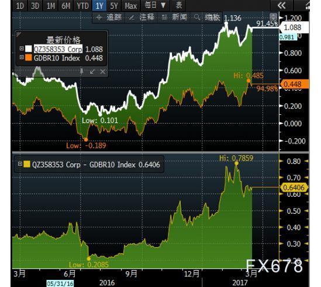Click the 91.45% percentile label
This screenshot has height=287, width=321.
267,24
